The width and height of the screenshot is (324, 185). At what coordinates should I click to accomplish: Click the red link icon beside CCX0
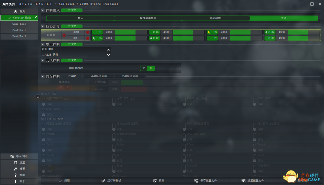click(x=87, y=32)
